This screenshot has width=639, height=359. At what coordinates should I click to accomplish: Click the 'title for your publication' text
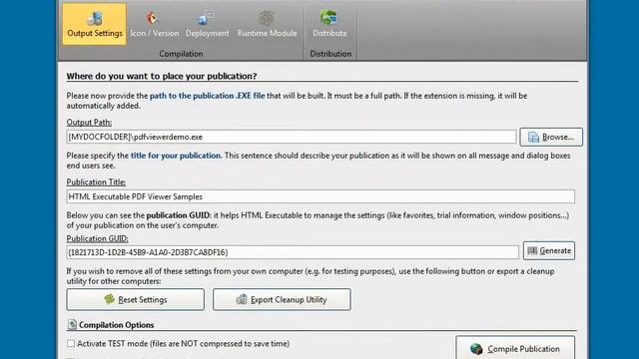coord(176,156)
